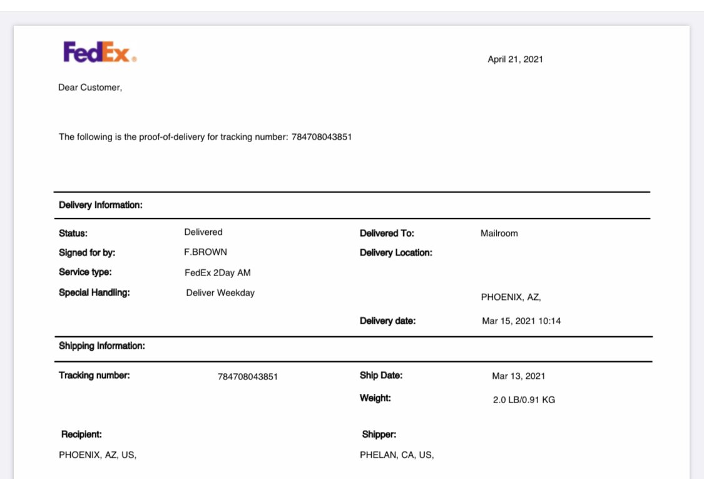Click the Delivery Information section header
704x479 pixels.
click(101, 205)
